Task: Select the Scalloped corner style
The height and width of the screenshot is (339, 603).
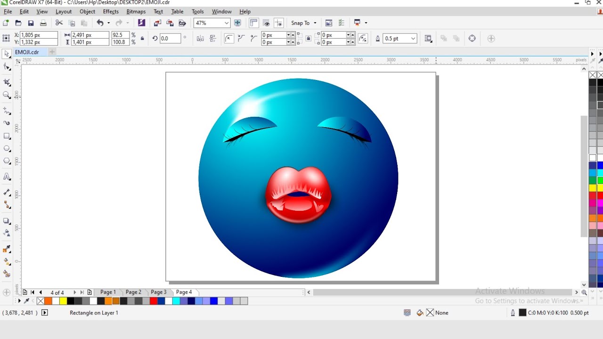Action: [x=242, y=39]
